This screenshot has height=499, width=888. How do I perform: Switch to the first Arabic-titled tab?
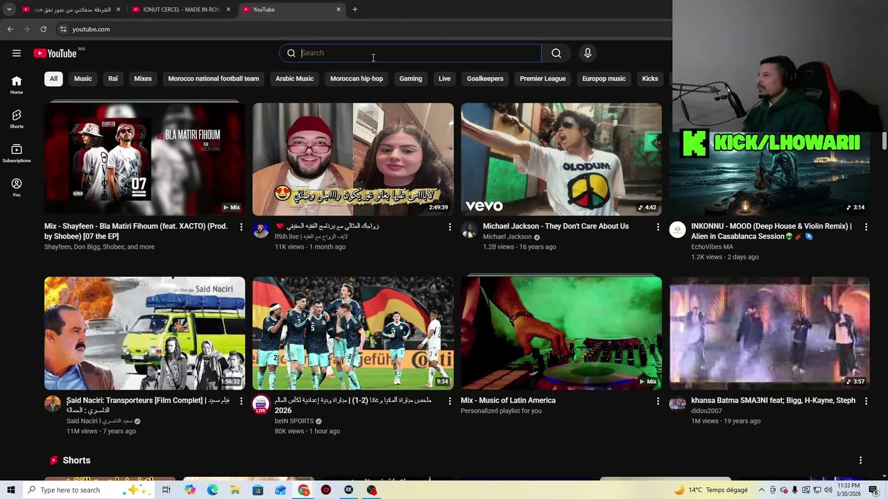[x=71, y=10]
